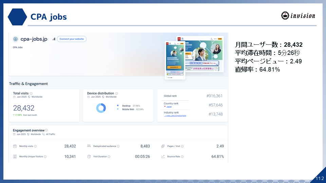The image size is (326, 183).
Task: Click the Monthly Unique Visitors person icon
Action: (x=15, y=157)
